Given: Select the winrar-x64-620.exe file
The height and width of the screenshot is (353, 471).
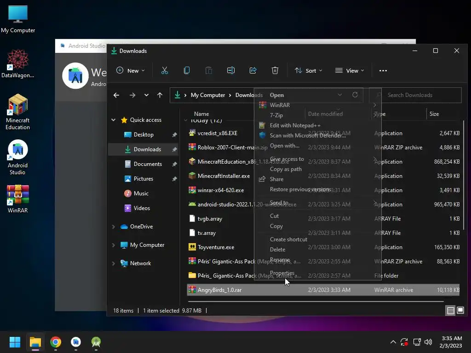Looking at the screenshot, I should (x=323, y=190).
